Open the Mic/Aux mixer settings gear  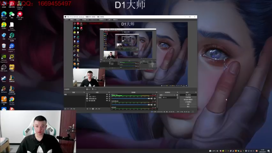coord(155,99)
